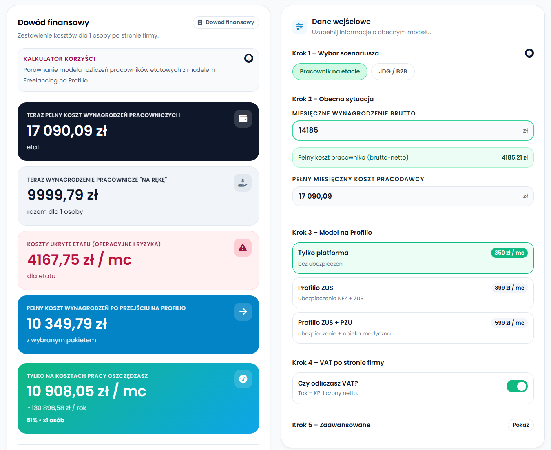Viewport: 551px width, 450px height.
Task: Choose the Profilio ZUS + PZU package
Action: pos(413,328)
